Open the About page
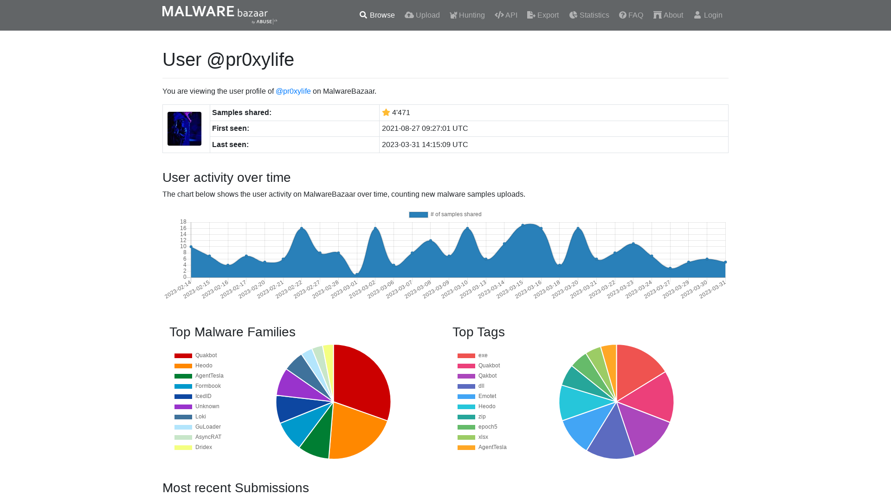 (x=668, y=15)
